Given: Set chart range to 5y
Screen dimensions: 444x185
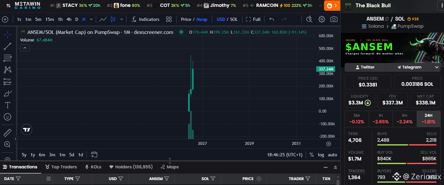Looking at the screenshot, I should coord(24,155).
